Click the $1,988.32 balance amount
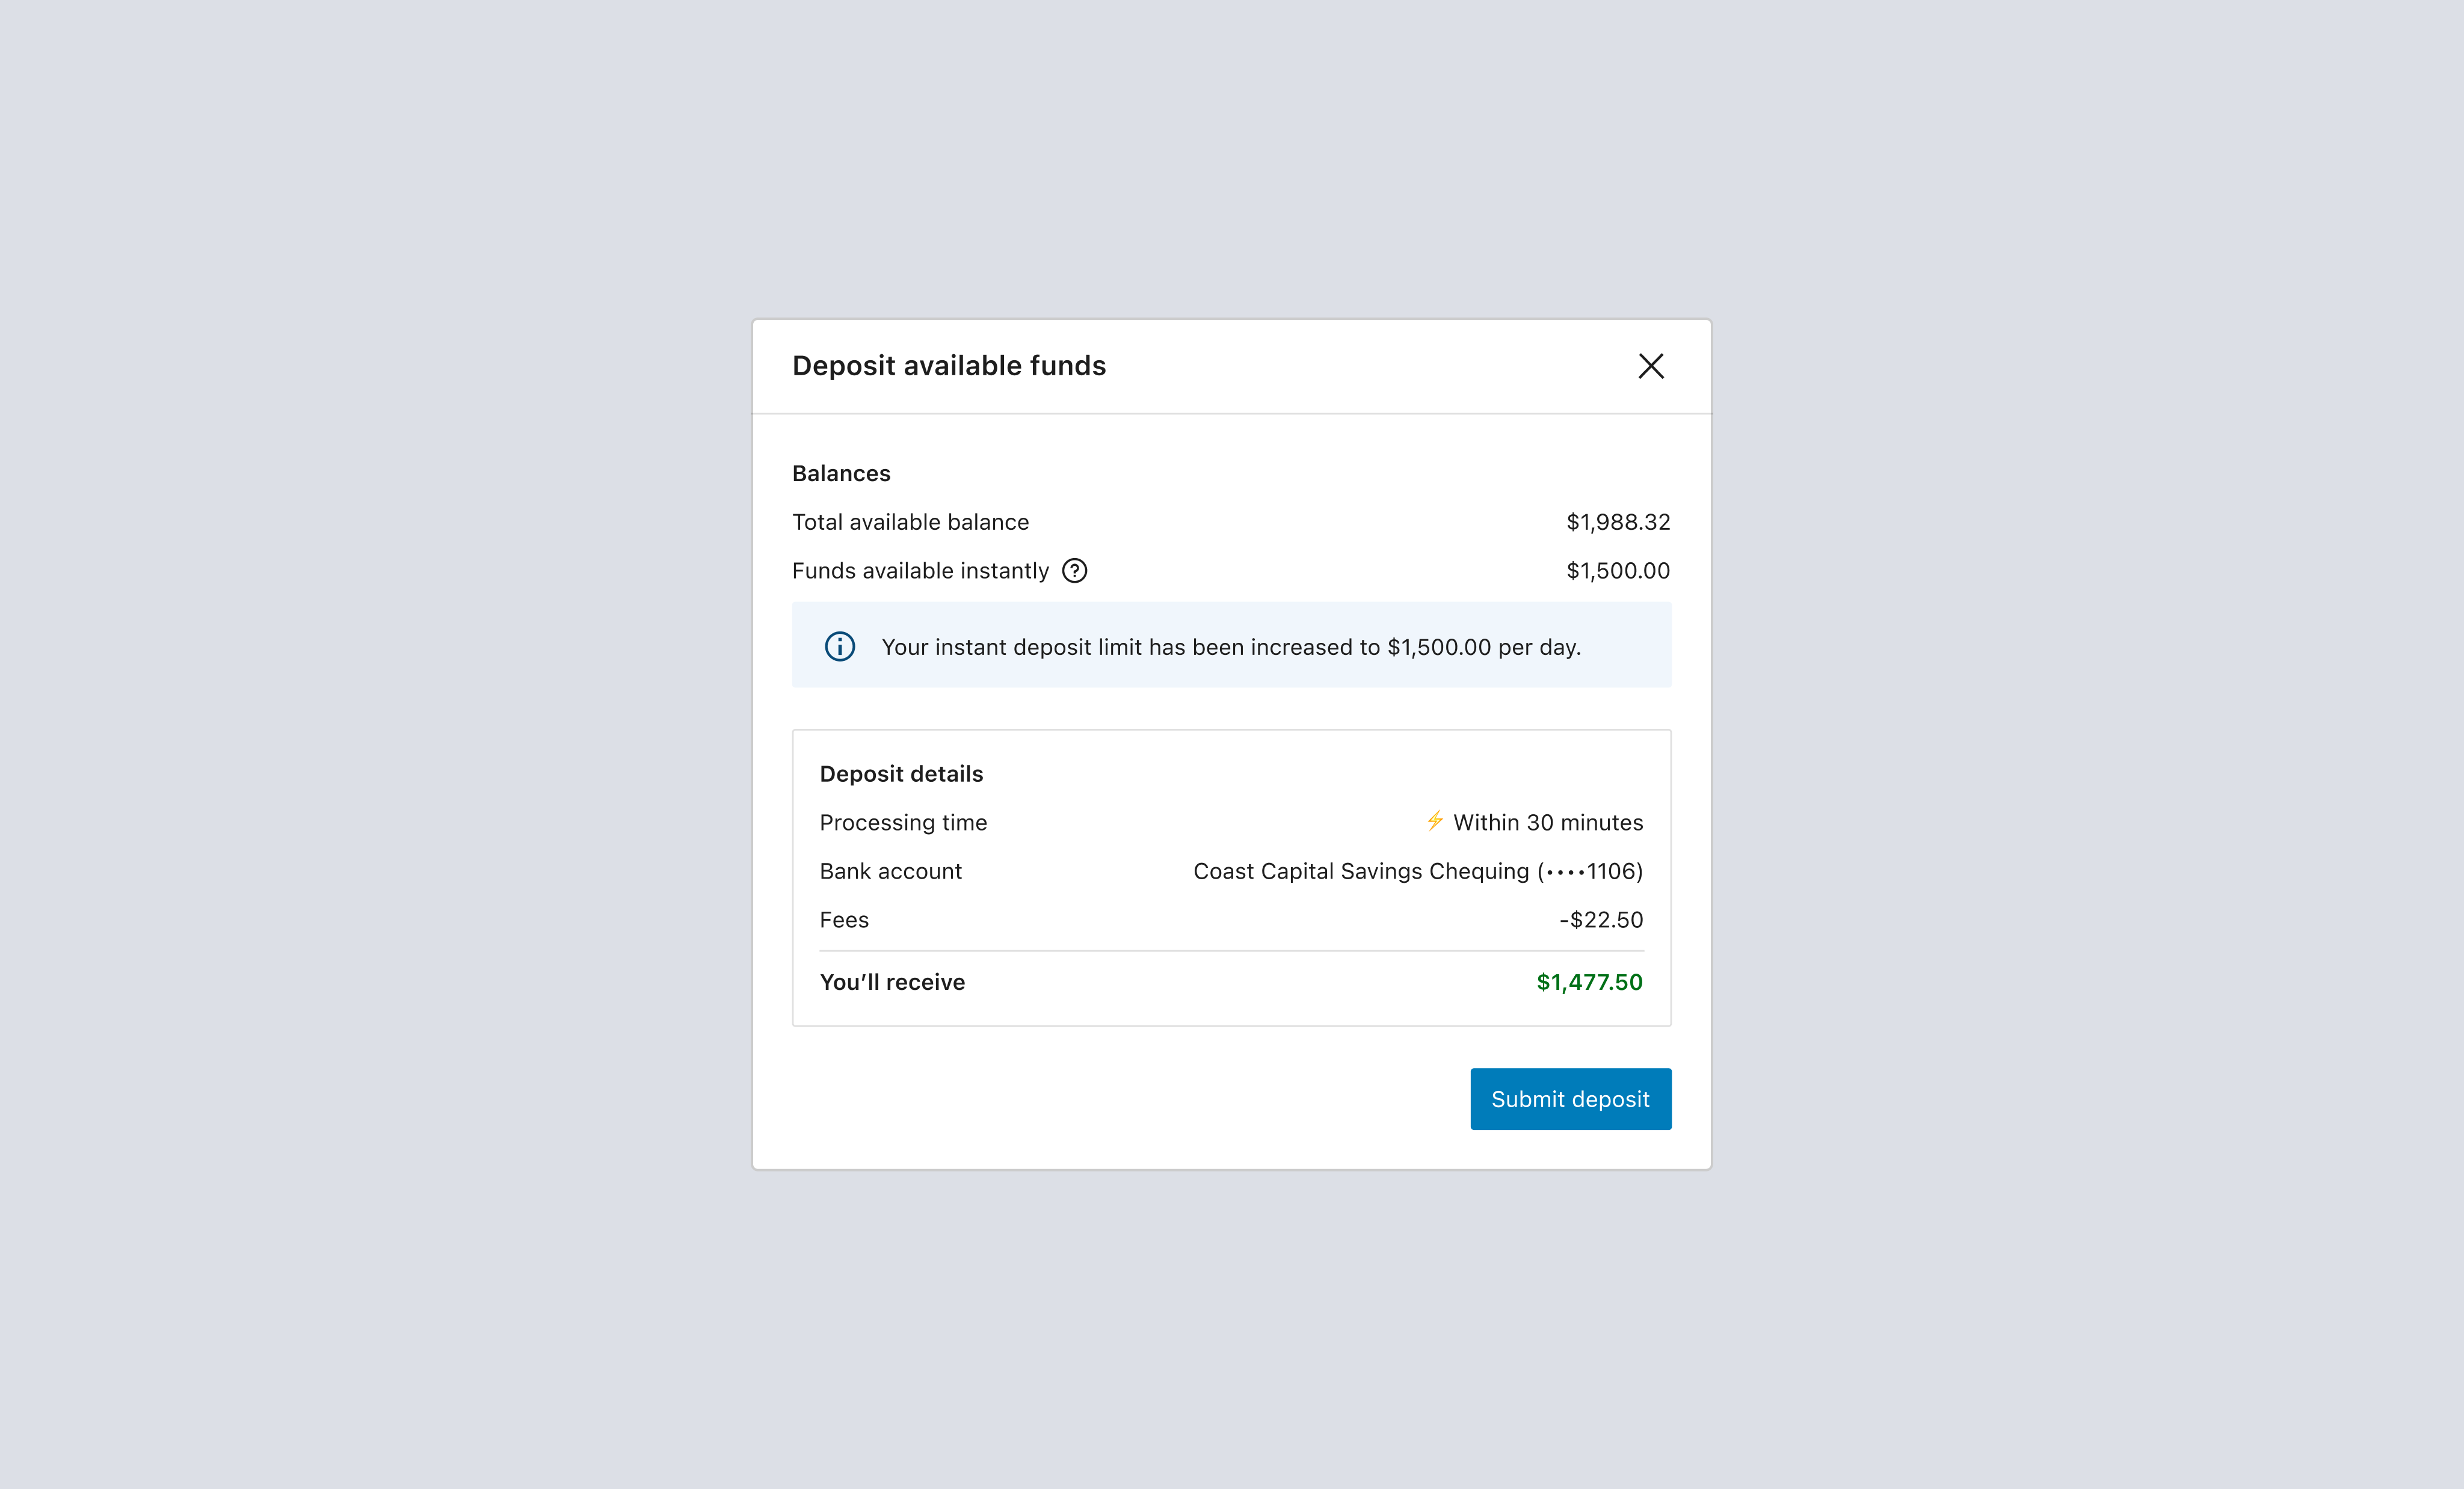Image resolution: width=2464 pixels, height=1489 pixels. point(1618,522)
